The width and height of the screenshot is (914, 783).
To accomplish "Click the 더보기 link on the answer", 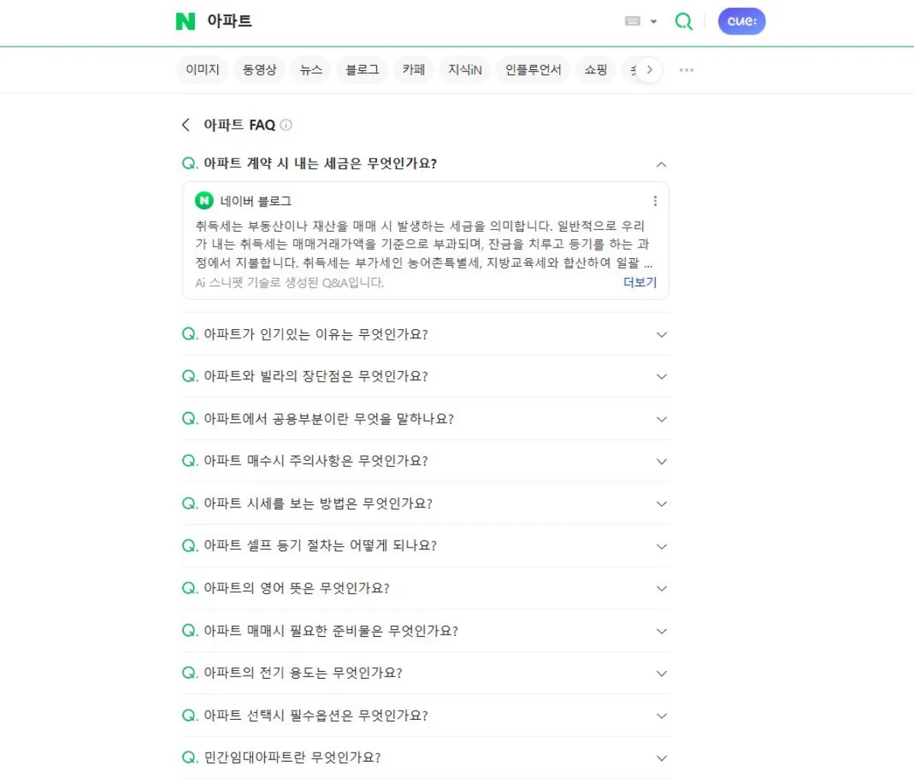I will click(639, 283).
